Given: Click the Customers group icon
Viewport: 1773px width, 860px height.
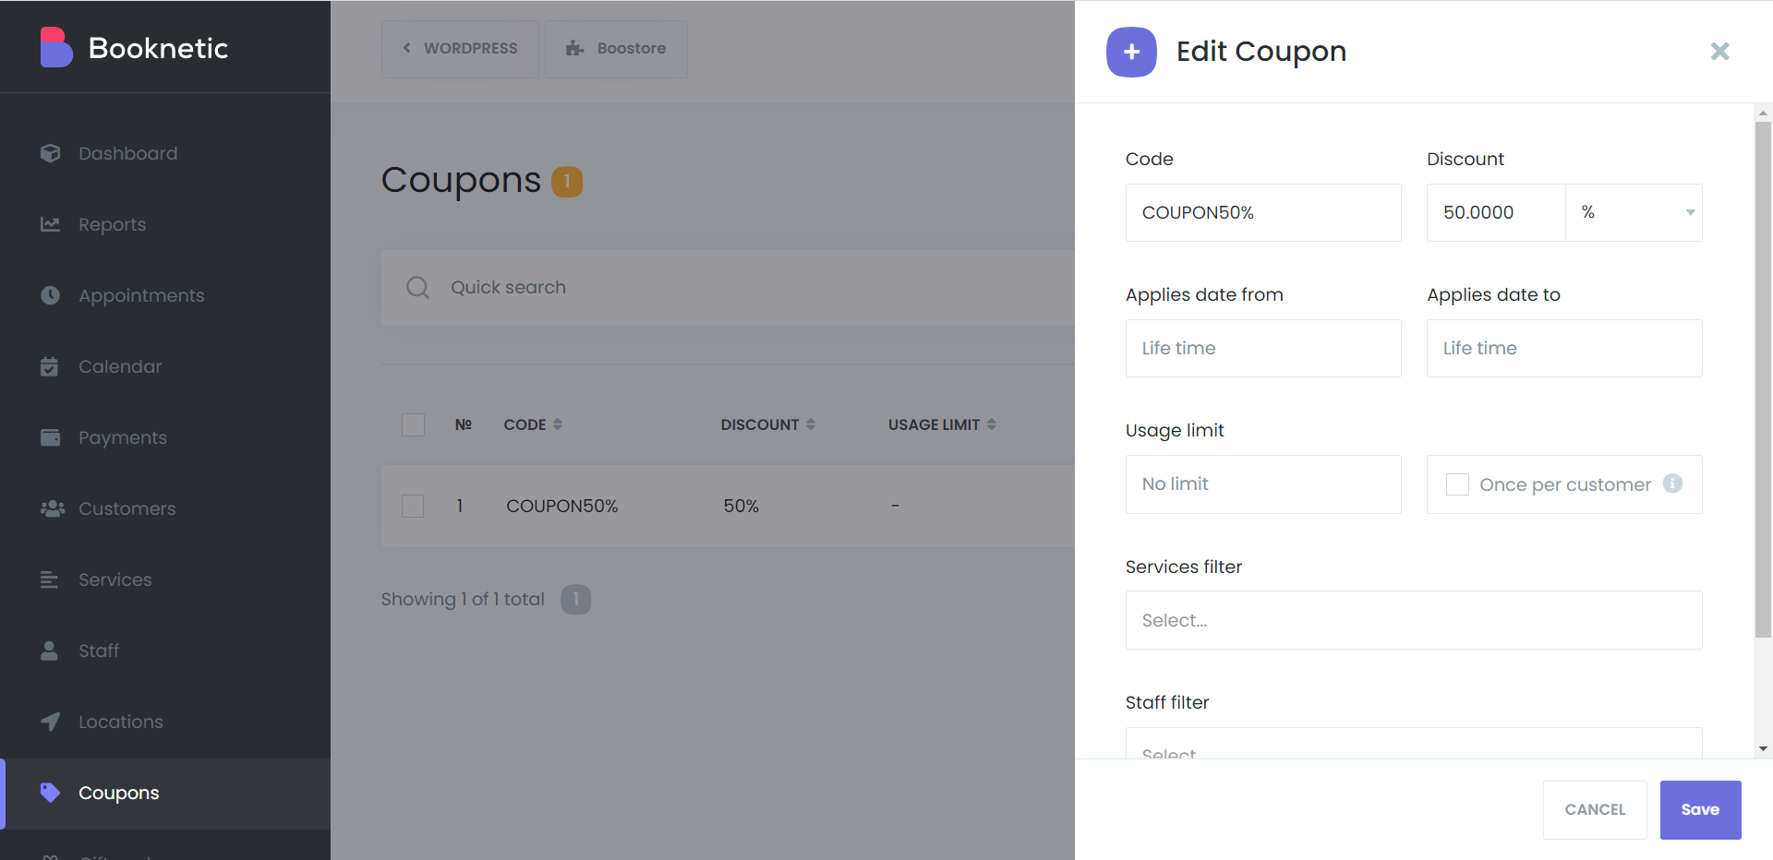Looking at the screenshot, I should coord(52,508).
